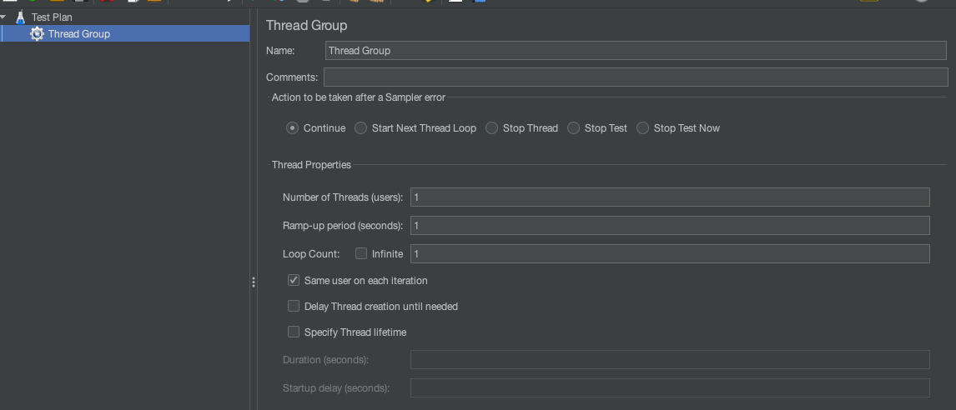Click the Number of Threads field

[670, 197]
